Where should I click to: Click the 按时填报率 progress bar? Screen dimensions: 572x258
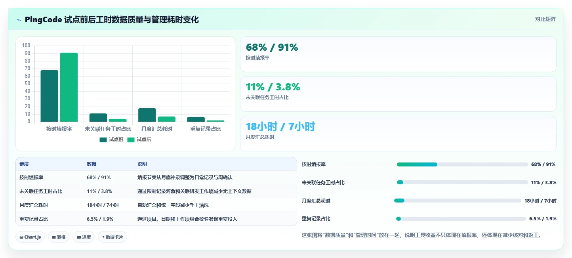(x=462, y=164)
